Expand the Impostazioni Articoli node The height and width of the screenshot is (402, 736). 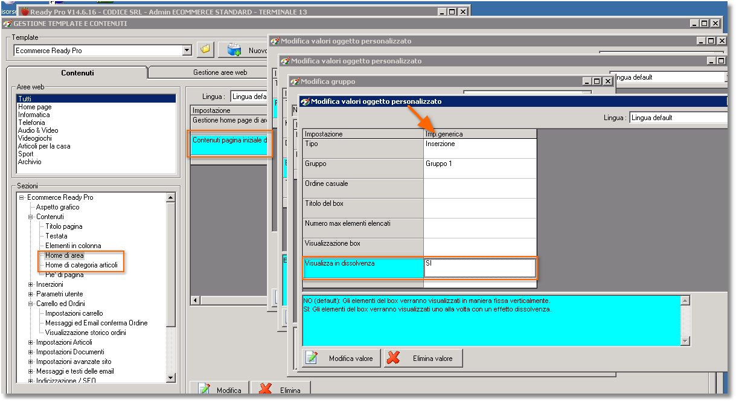click(x=31, y=342)
